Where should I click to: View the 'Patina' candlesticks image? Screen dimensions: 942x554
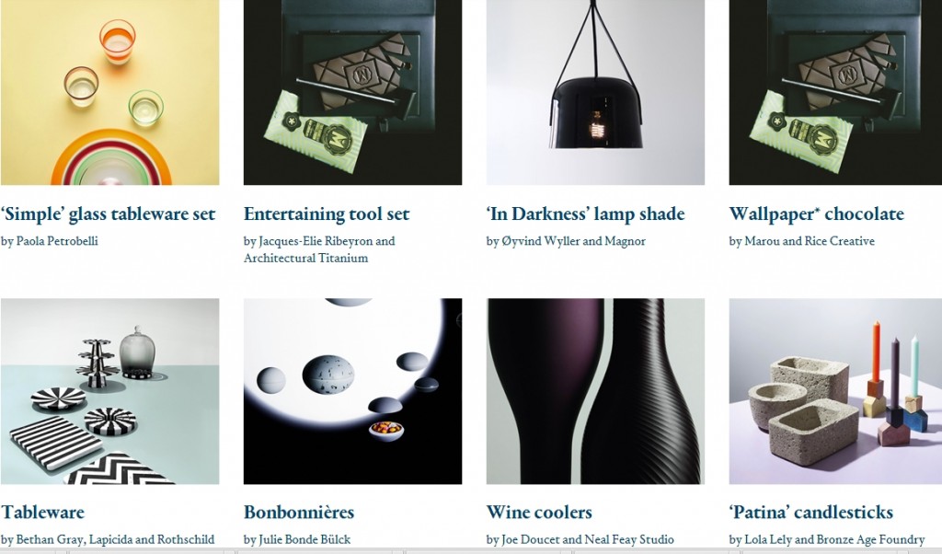tap(835, 391)
